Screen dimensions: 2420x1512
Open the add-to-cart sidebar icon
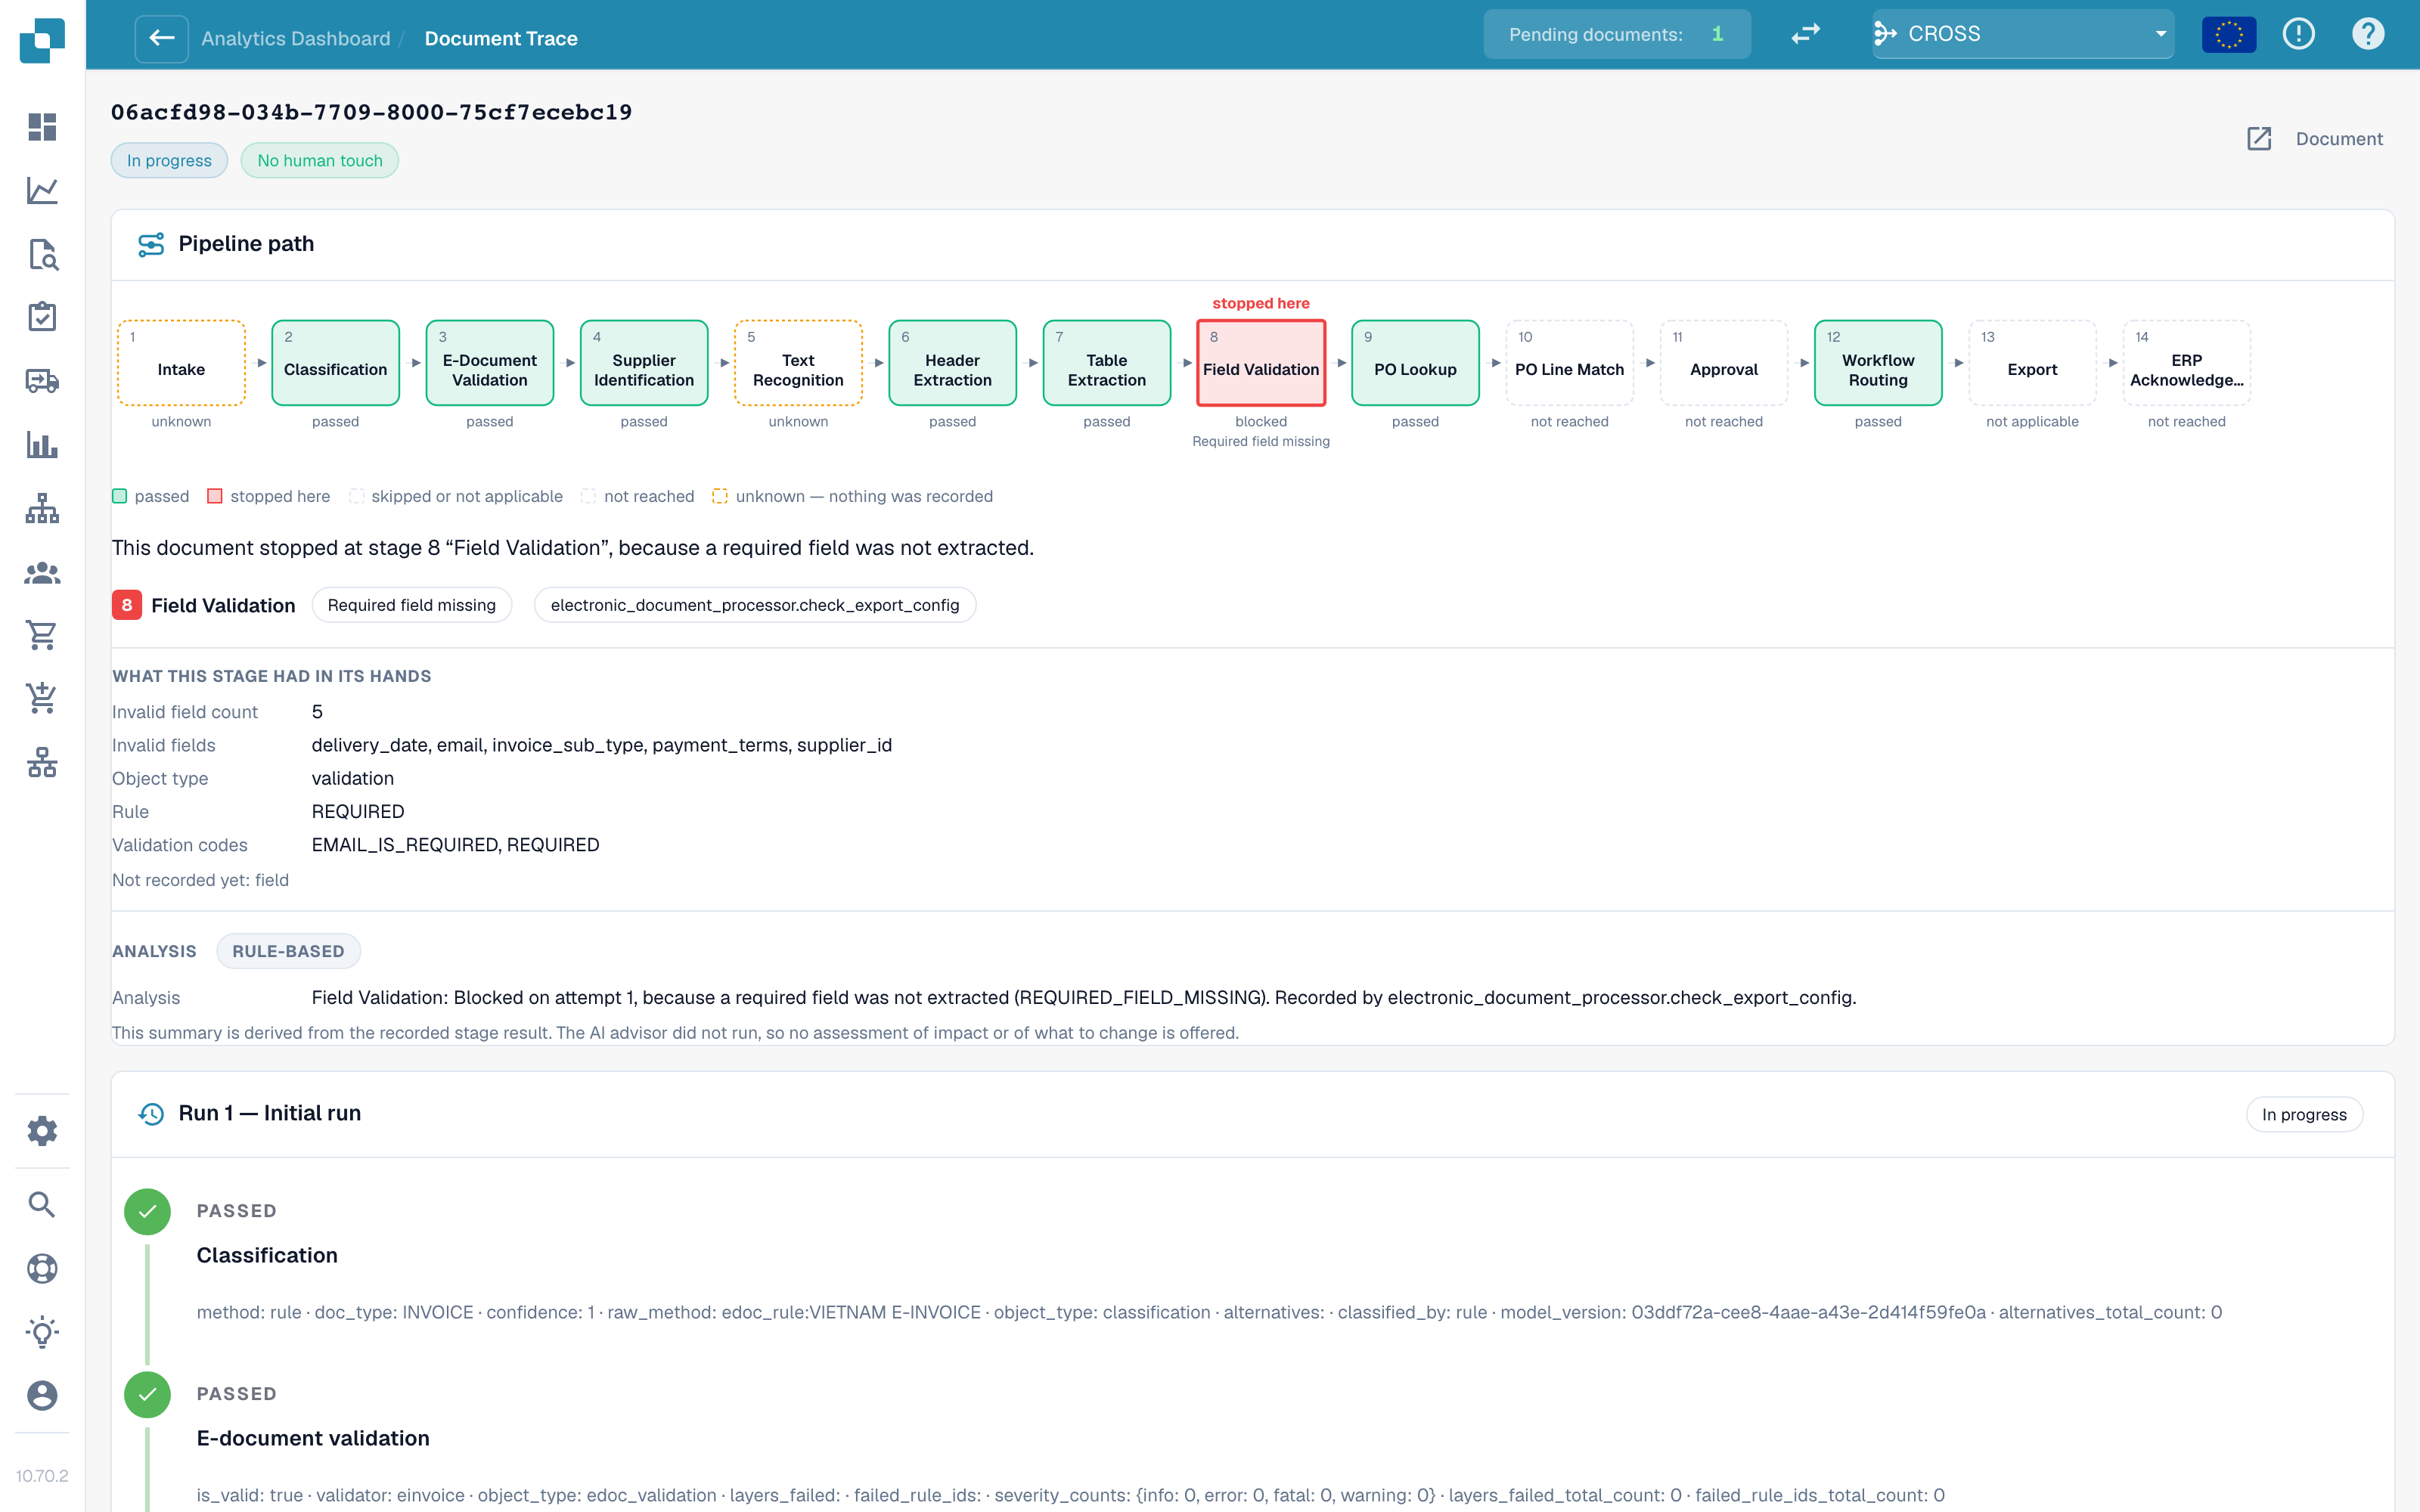point(42,698)
